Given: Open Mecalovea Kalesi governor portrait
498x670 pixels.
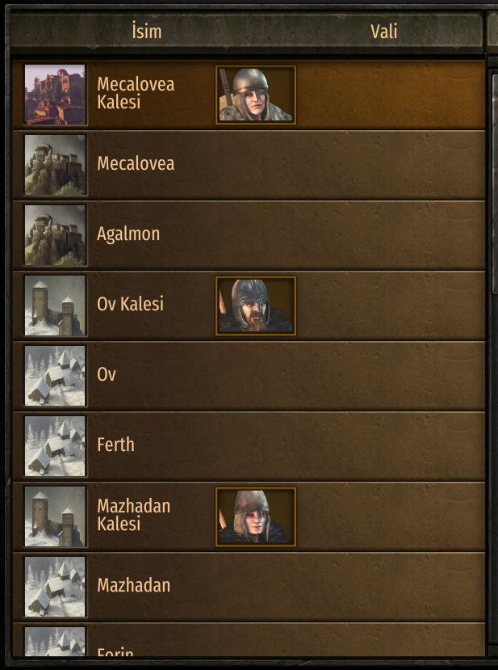Looking at the screenshot, I should [x=256, y=95].
